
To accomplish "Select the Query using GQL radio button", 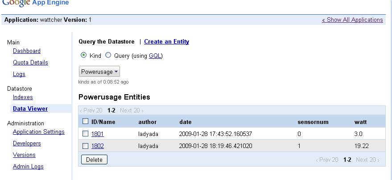I will [x=108, y=56].
